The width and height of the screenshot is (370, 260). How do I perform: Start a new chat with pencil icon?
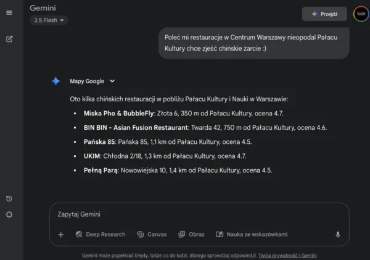(9, 39)
